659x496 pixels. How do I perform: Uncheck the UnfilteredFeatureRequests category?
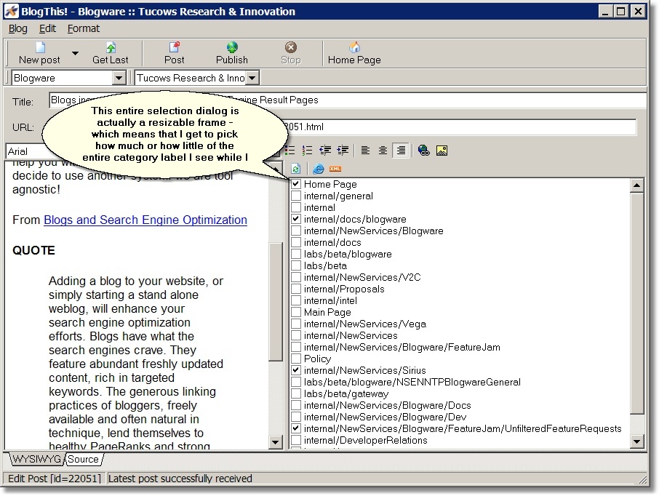[x=296, y=428]
